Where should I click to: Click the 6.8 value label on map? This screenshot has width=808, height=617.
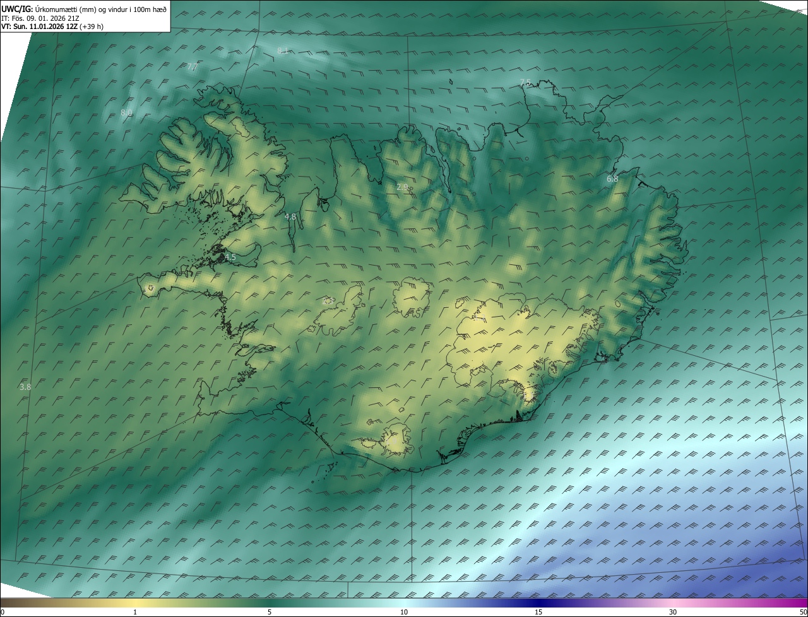tap(612, 179)
